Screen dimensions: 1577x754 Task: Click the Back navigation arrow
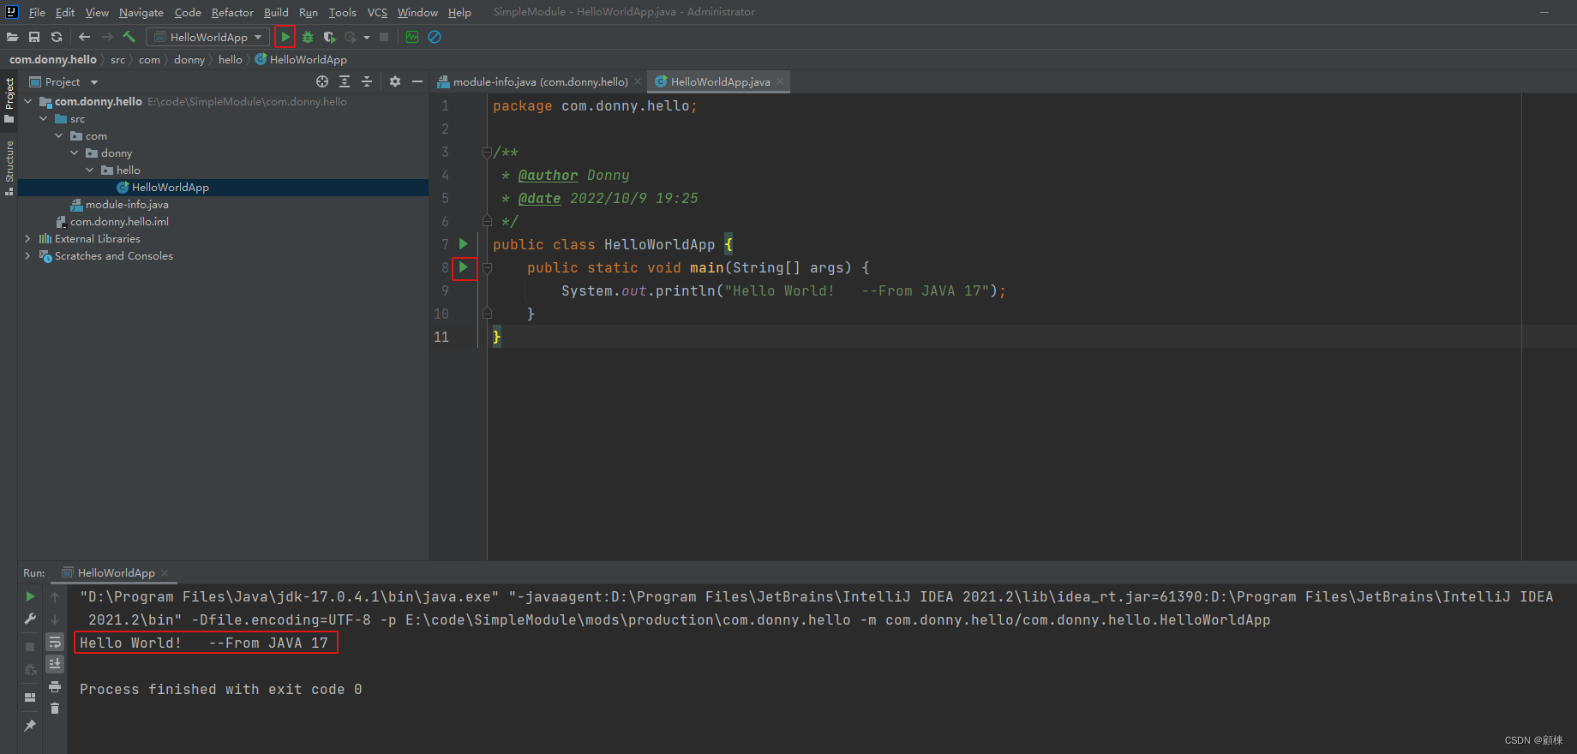click(x=84, y=37)
